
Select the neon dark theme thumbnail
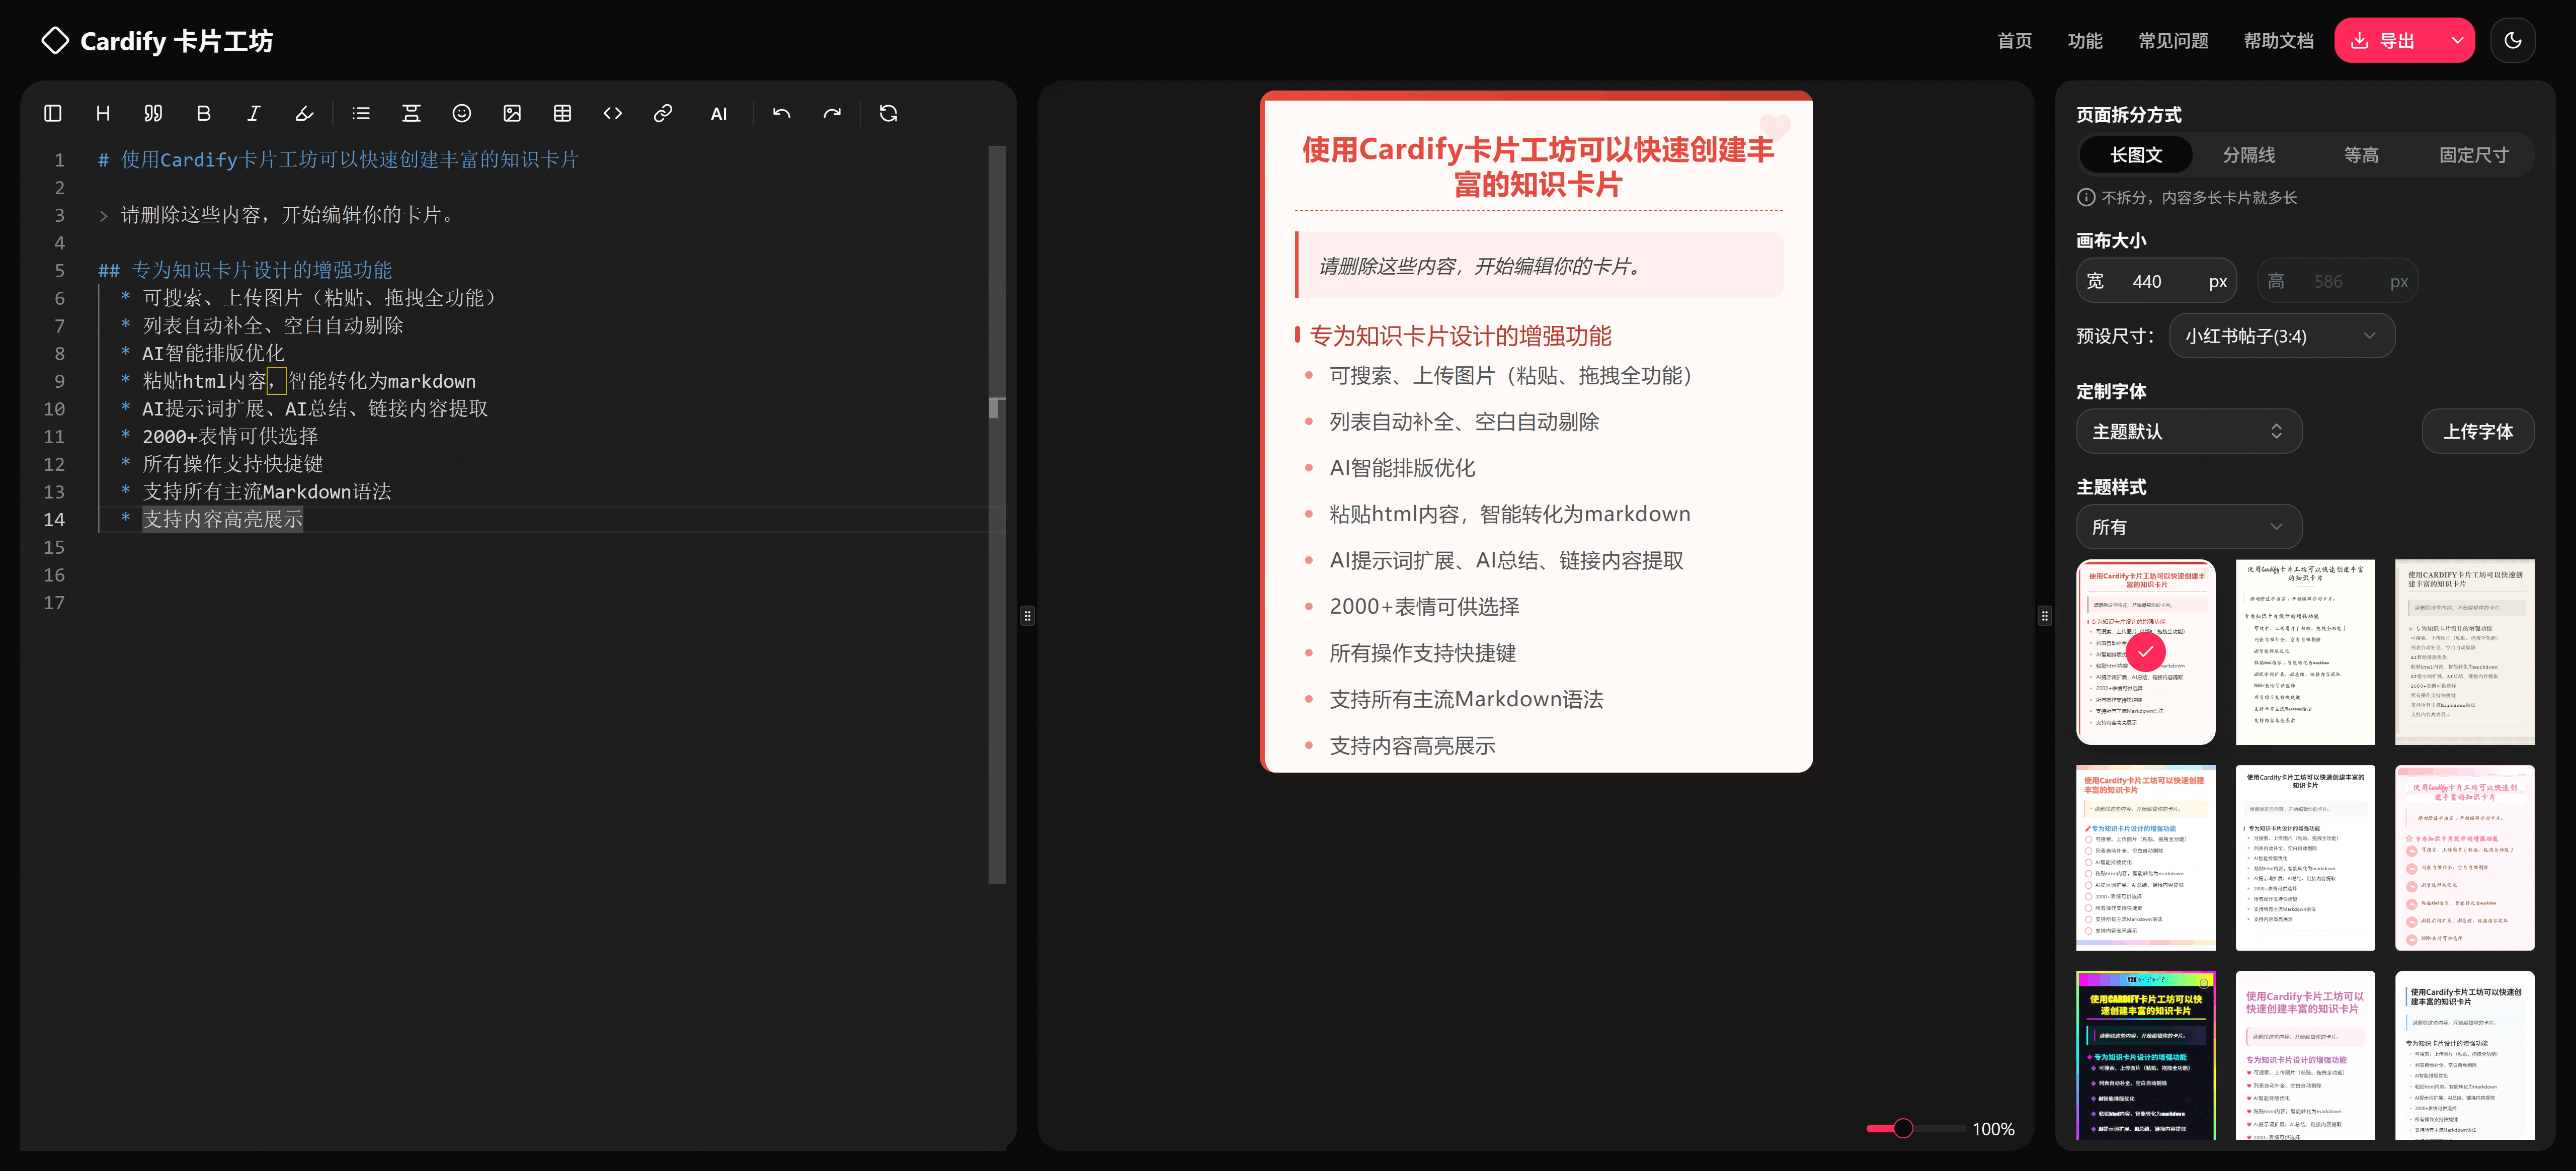(2145, 1054)
